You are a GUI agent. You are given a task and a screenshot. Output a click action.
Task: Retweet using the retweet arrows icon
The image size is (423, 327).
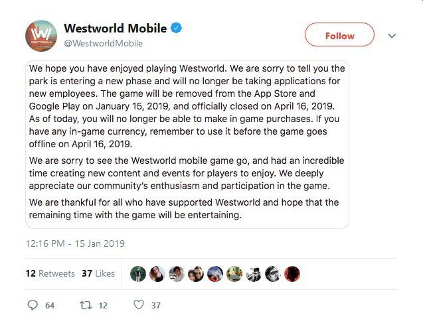point(86,305)
